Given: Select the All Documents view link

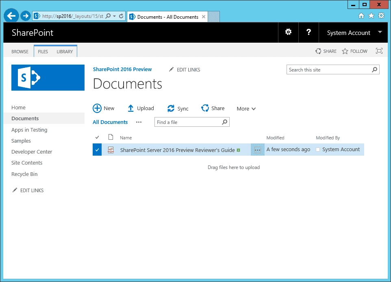Looking at the screenshot, I should [110, 122].
